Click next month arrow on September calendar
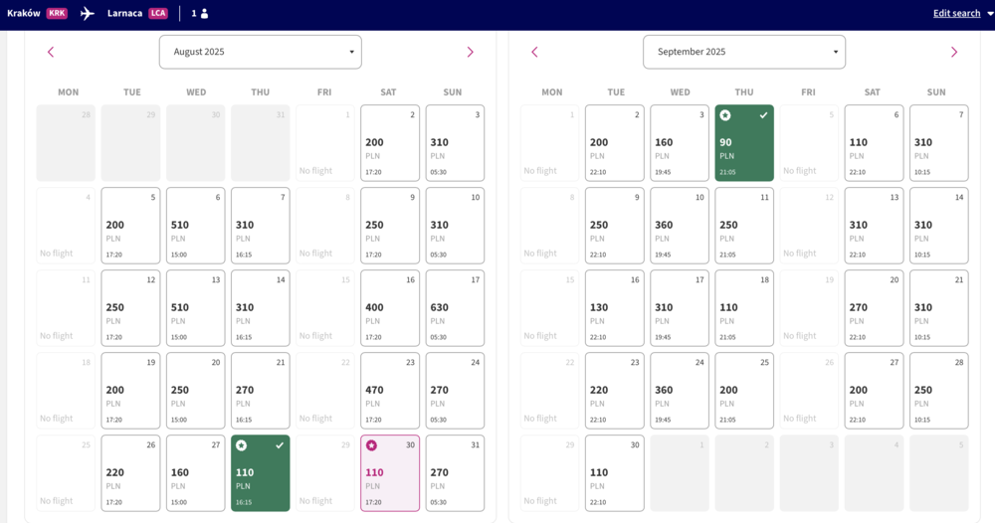 point(954,52)
